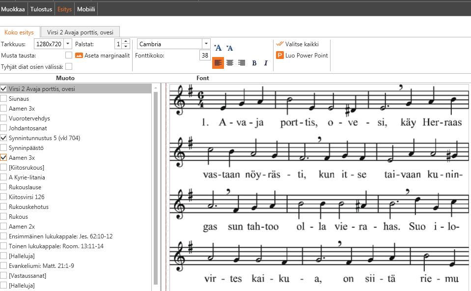
Task: Click the 1280x720 resolution value
Action: [x=49, y=44]
